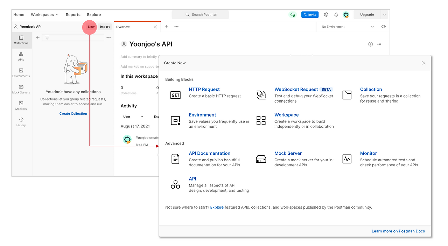Open the No Environment dropdown
The width and height of the screenshot is (448, 246).
347,27
